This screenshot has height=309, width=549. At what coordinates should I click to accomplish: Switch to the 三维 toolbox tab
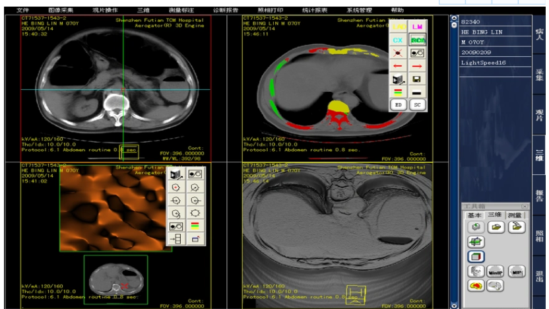pos(494,215)
